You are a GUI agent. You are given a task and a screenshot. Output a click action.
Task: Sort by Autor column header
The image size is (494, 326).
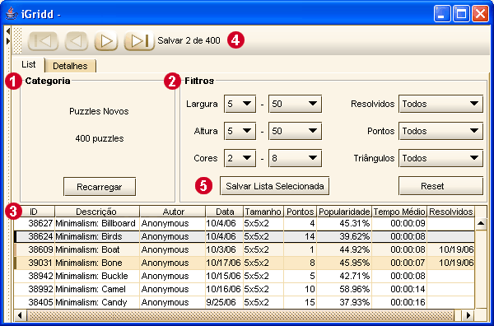(173, 212)
